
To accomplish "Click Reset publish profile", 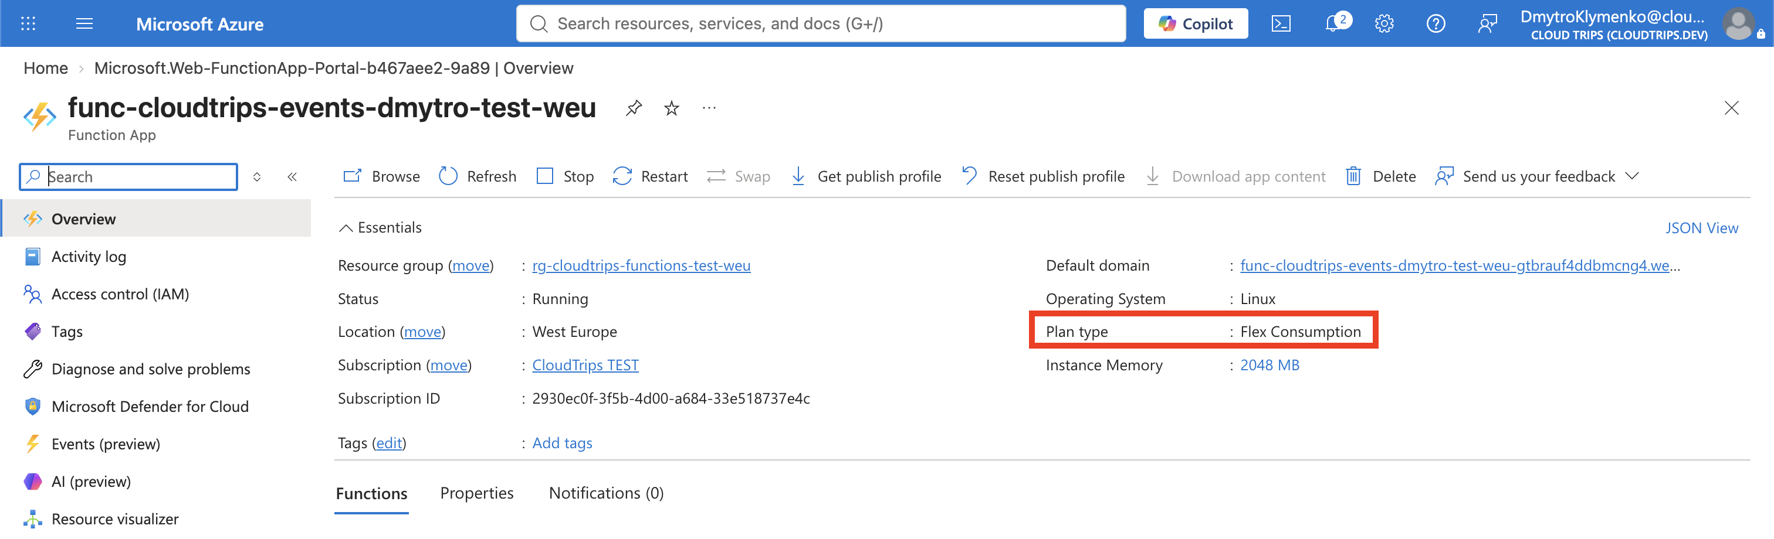I will click(1042, 177).
